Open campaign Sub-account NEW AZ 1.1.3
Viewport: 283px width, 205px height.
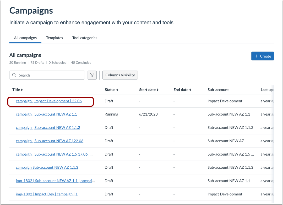click(47, 167)
